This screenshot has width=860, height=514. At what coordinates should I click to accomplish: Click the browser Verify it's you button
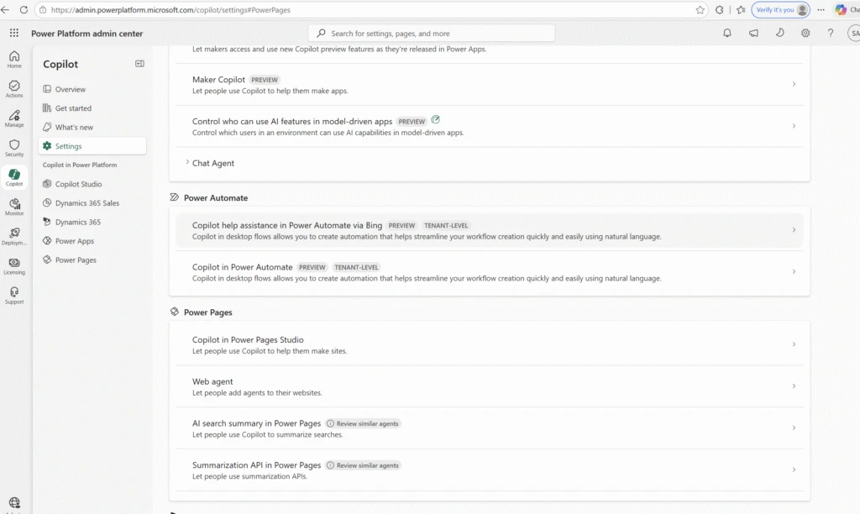pyautogui.click(x=781, y=10)
